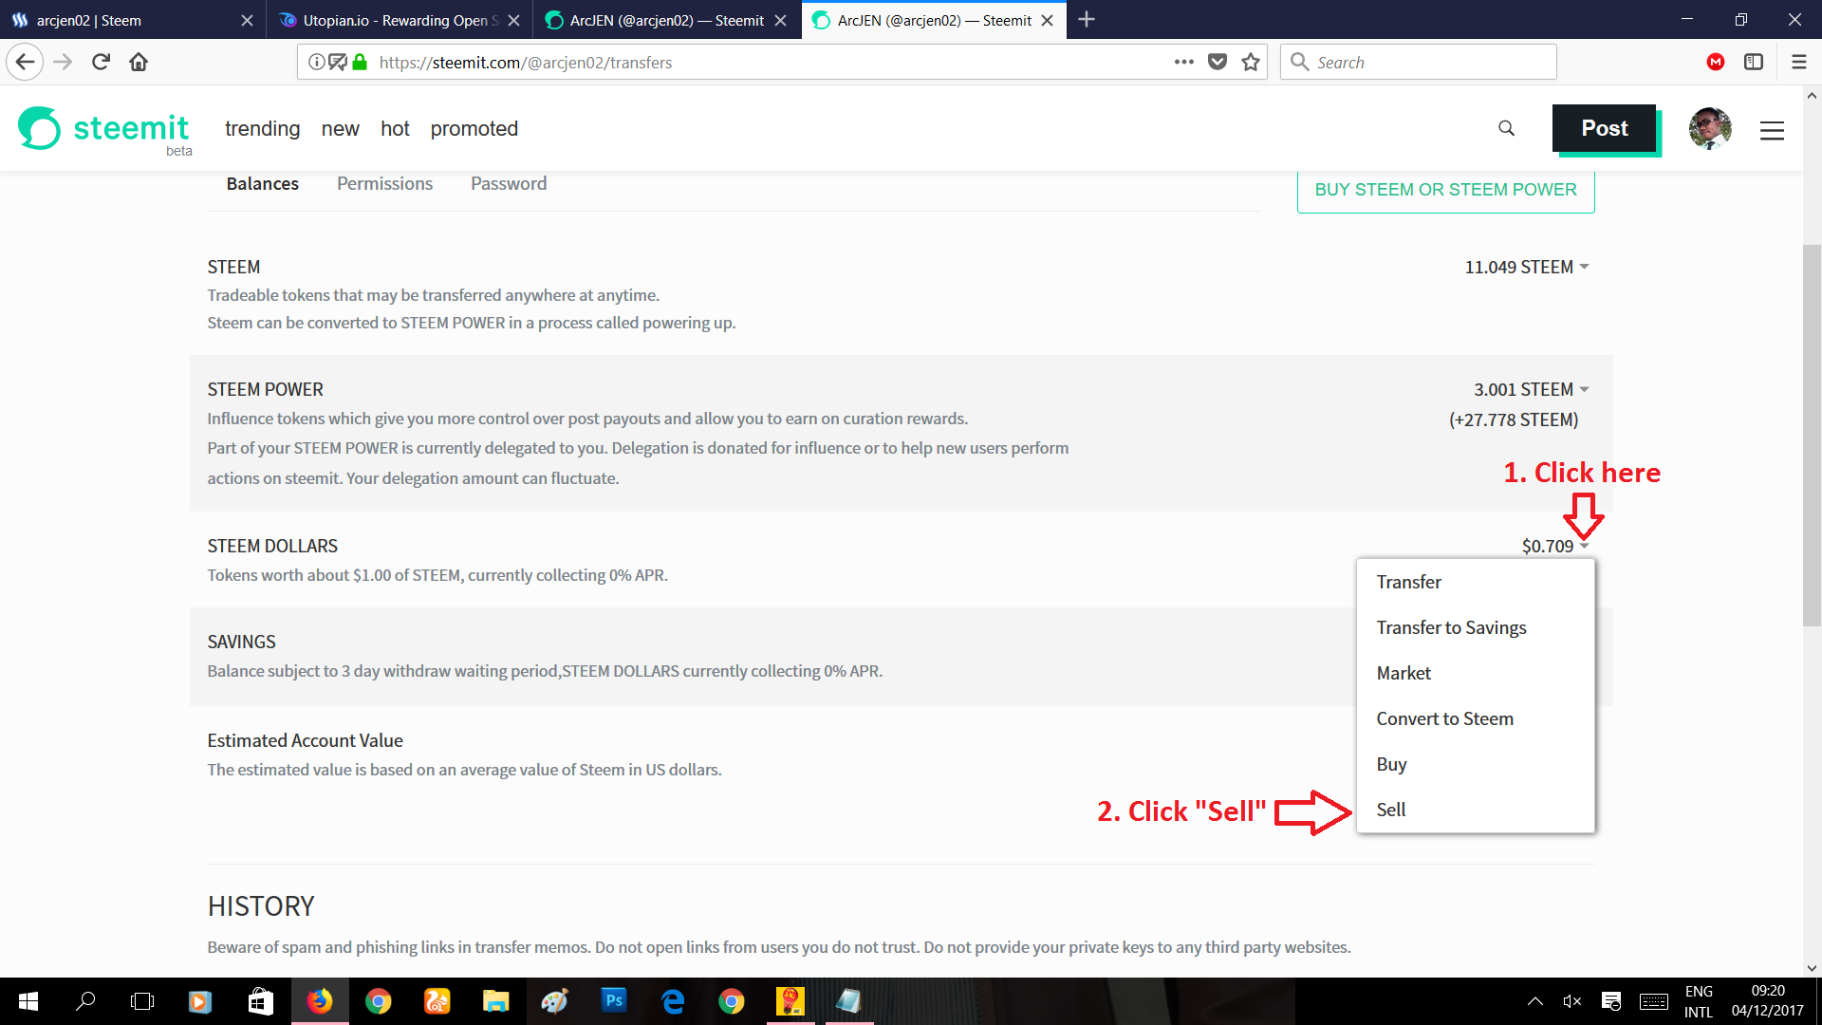
Task: Click the user profile avatar
Action: (x=1710, y=129)
